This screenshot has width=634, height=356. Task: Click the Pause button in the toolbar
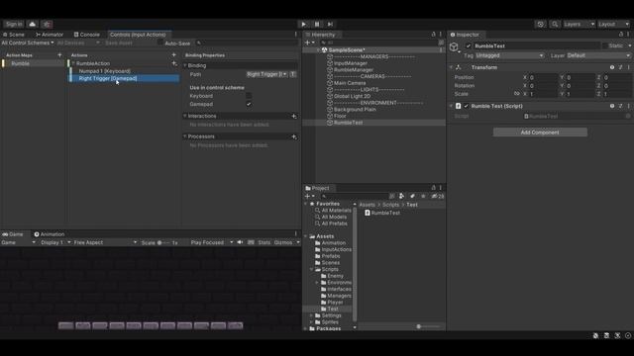click(x=317, y=24)
